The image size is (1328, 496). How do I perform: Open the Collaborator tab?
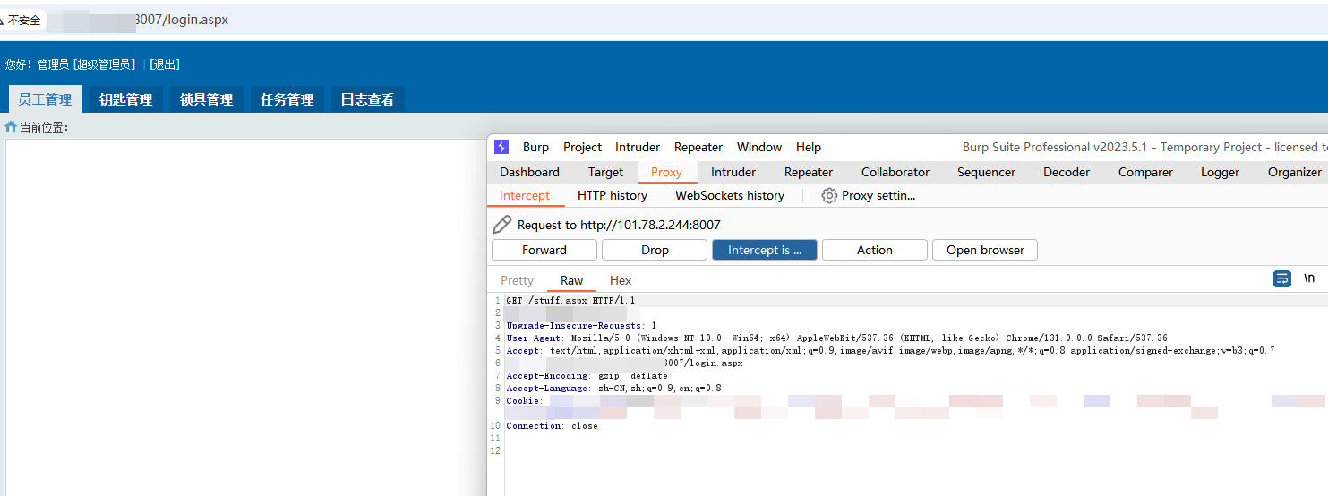point(895,172)
